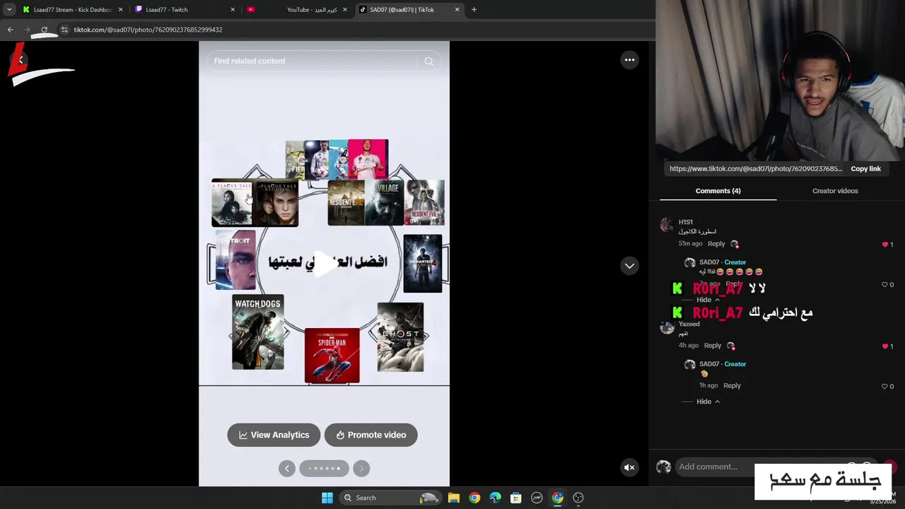The height and width of the screenshot is (509, 905).
Task: Click the Spider-Man game cover
Action: coord(332,356)
